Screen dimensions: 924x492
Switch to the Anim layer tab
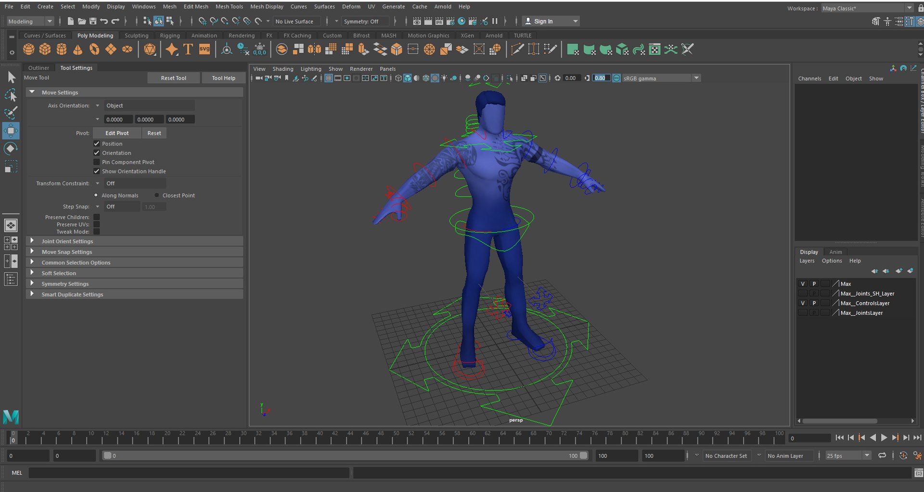click(836, 252)
